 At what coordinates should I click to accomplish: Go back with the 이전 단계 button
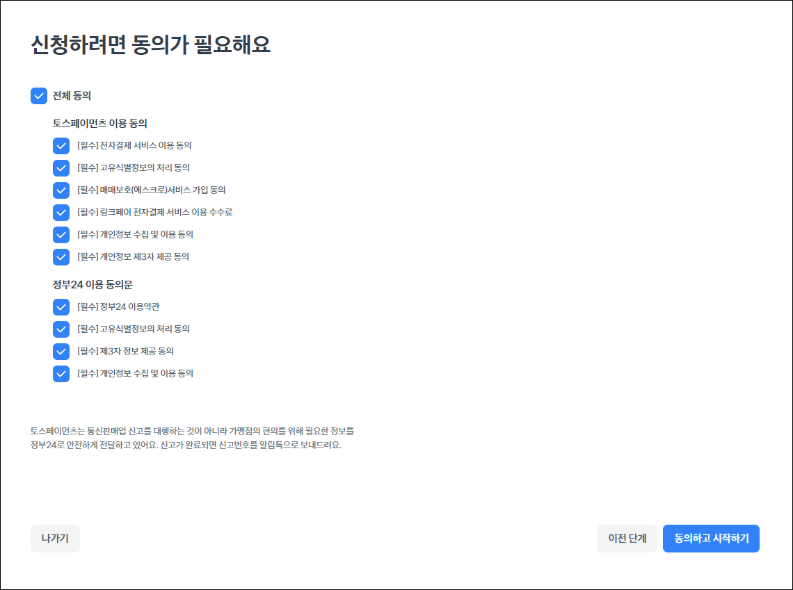click(x=627, y=539)
